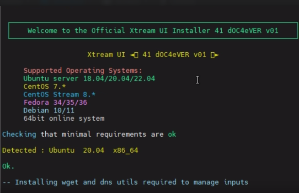Click the green 'Ok.' line
This screenshot has height=193, width=299.
[x=8, y=166]
